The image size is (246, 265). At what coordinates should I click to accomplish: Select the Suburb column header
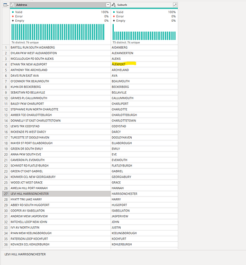[x=144, y=5]
